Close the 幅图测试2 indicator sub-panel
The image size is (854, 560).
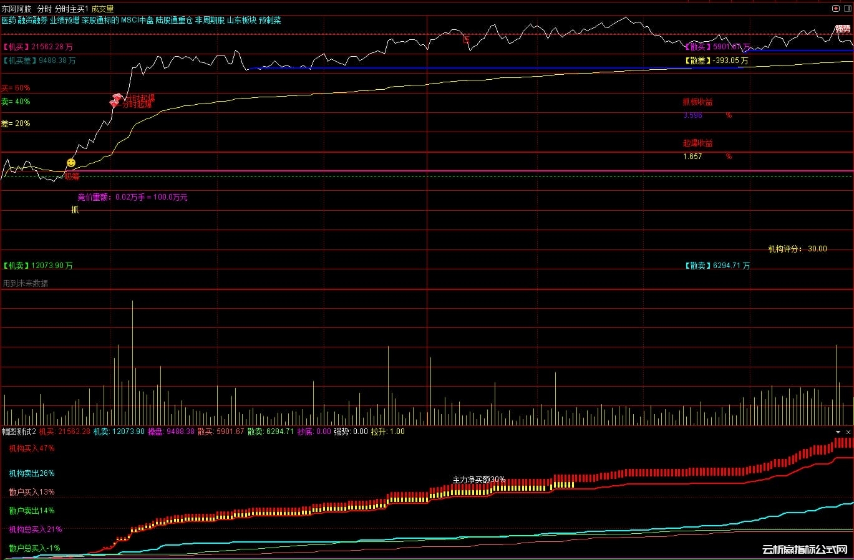848,432
